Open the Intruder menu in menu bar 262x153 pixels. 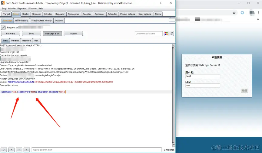[x=12, y=8]
